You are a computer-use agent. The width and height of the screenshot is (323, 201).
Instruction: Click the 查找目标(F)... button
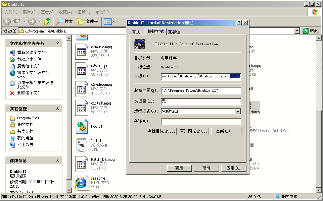click(161, 131)
